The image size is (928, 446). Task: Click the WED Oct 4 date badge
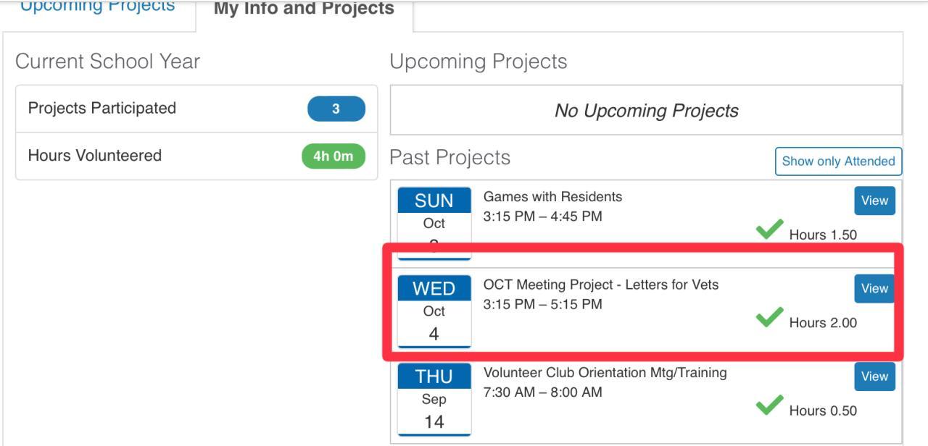pyautogui.click(x=434, y=311)
